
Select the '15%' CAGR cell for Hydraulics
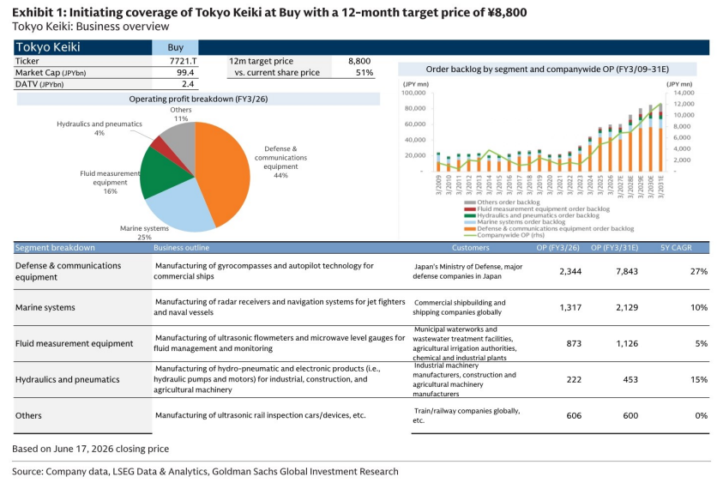(699, 380)
